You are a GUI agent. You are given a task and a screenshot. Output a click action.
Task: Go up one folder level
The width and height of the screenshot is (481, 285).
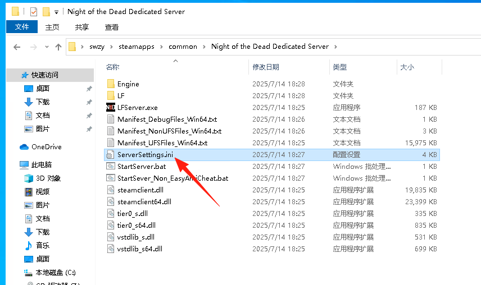pos(58,47)
